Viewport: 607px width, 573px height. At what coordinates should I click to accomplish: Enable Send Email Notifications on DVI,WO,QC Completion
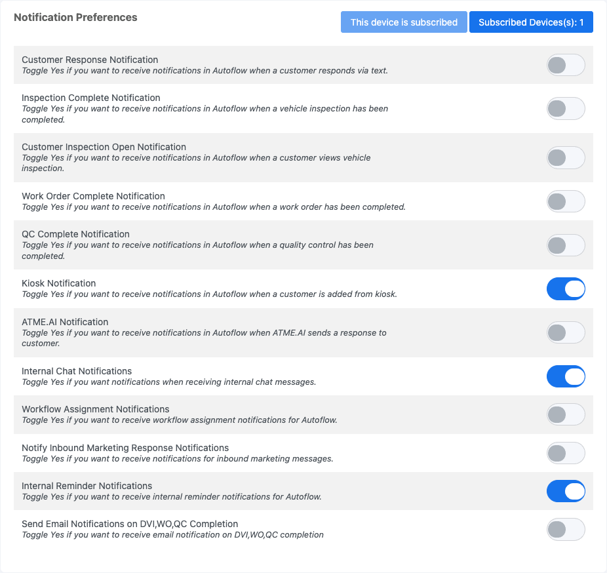(565, 529)
